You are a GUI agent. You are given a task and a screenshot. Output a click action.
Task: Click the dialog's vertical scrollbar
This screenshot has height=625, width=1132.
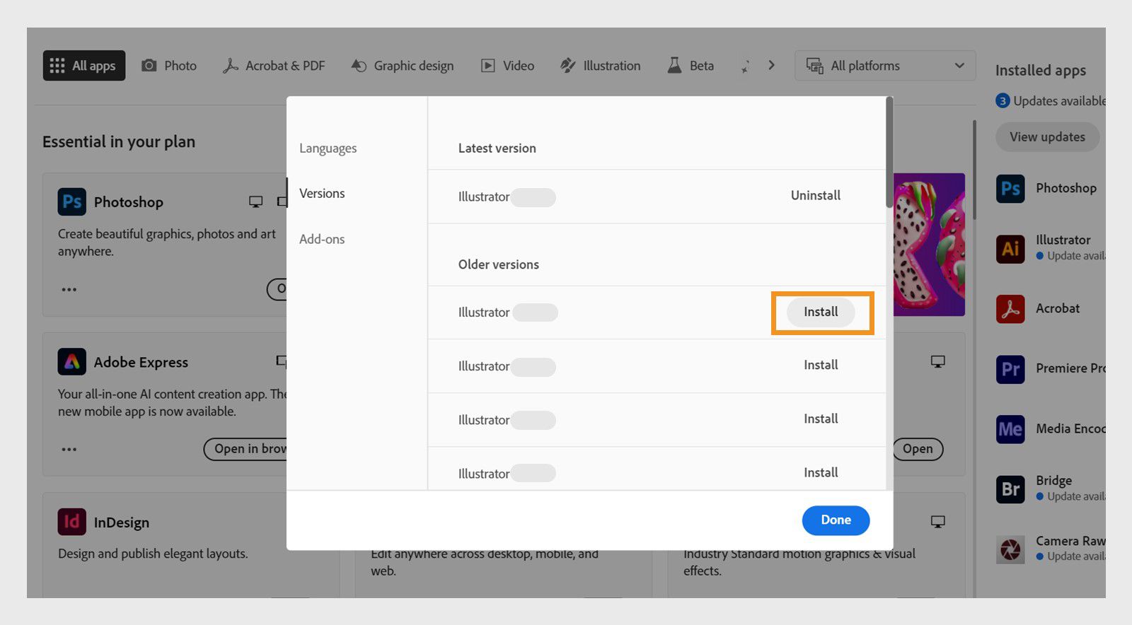point(889,152)
